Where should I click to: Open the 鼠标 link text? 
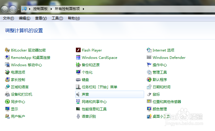(156, 94)
